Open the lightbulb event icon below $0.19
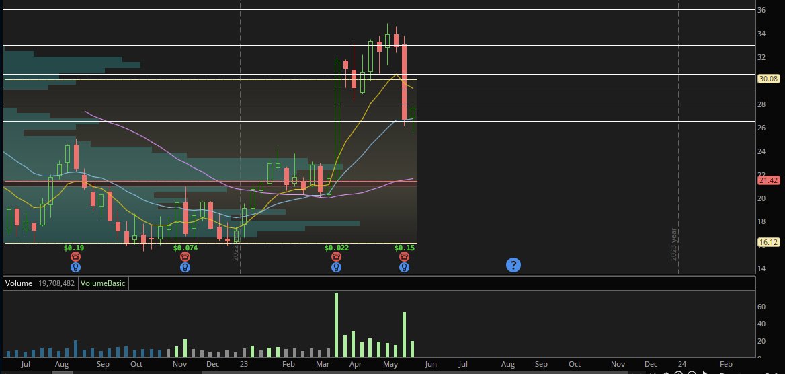This screenshot has width=785, height=374. pyautogui.click(x=75, y=267)
